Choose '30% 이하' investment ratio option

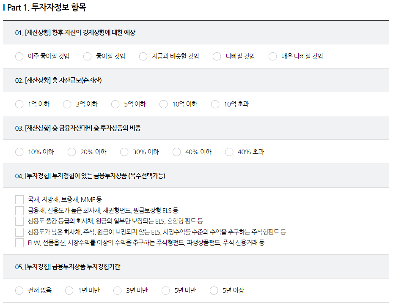[x=124, y=152]
